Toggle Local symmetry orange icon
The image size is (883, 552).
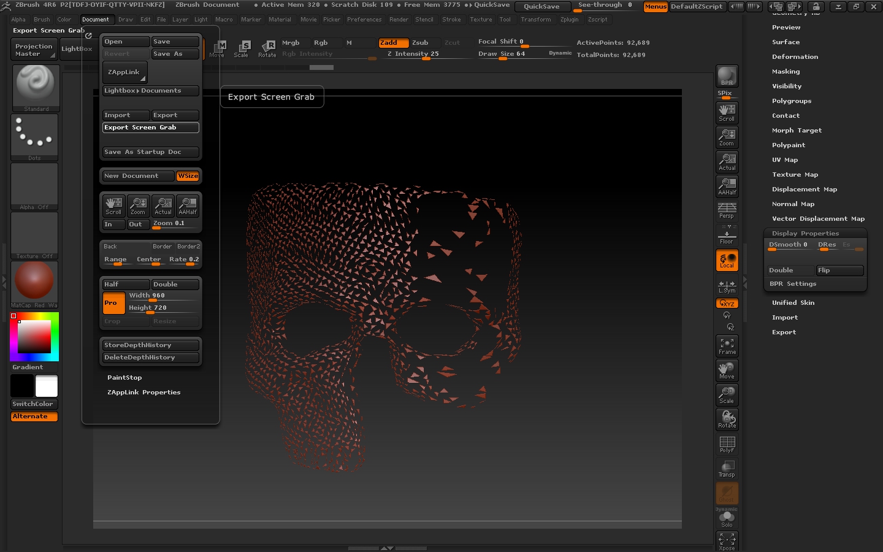pyautogui.click(x=727, y=260)
